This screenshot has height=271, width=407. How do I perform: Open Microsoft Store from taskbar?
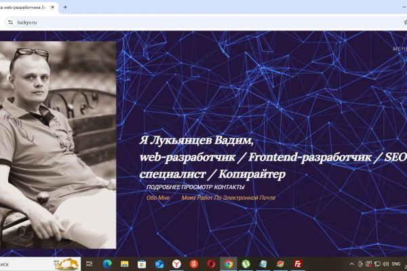pos(142,264)
